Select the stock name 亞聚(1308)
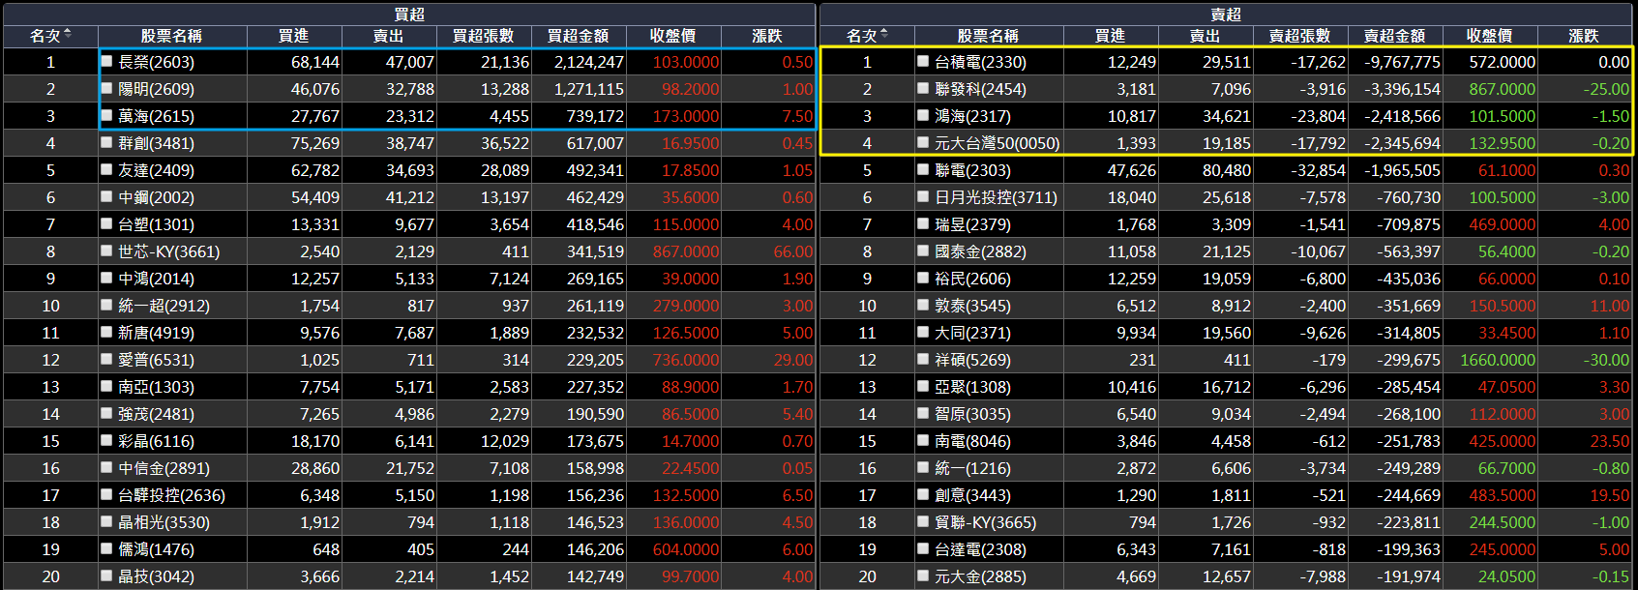 point(972,387)
